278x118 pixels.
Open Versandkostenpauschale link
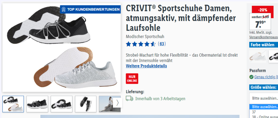[x=264, y=37]
